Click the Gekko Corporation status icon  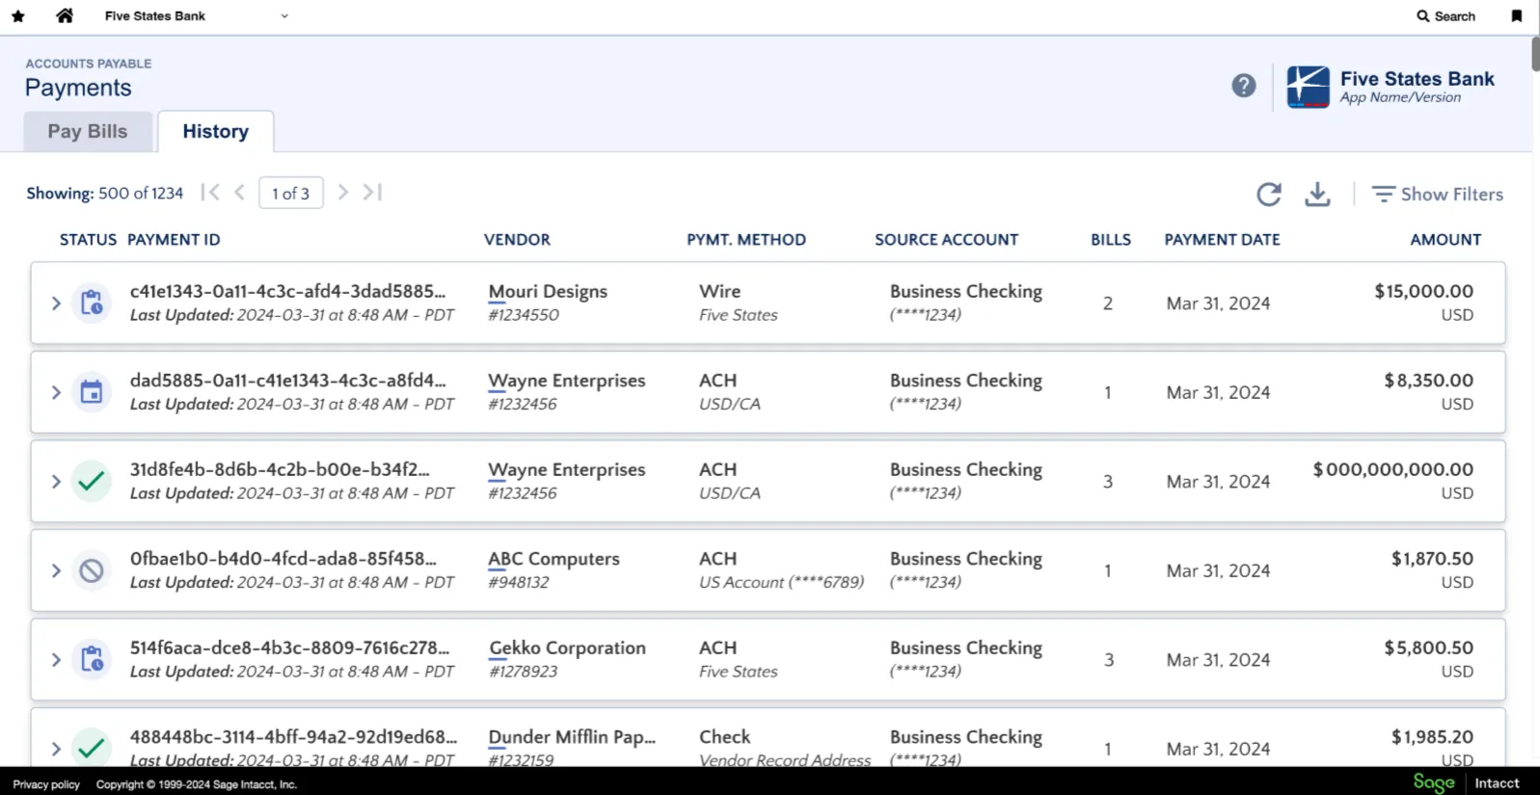pos(92,659)
